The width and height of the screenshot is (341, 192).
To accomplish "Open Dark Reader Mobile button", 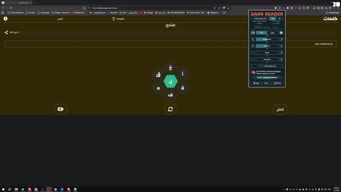I will tap(277, 83).
